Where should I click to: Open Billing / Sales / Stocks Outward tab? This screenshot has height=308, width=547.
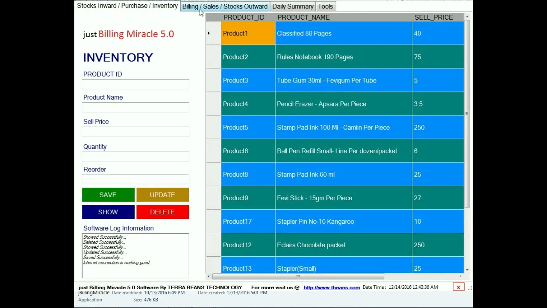click(x=225, y=6)
